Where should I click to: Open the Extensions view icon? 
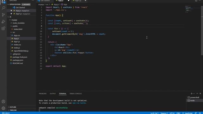[3, 28]
